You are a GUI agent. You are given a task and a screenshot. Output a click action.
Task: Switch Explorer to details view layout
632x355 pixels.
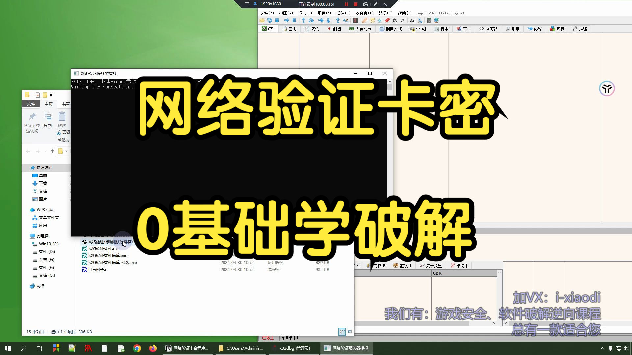342,332
